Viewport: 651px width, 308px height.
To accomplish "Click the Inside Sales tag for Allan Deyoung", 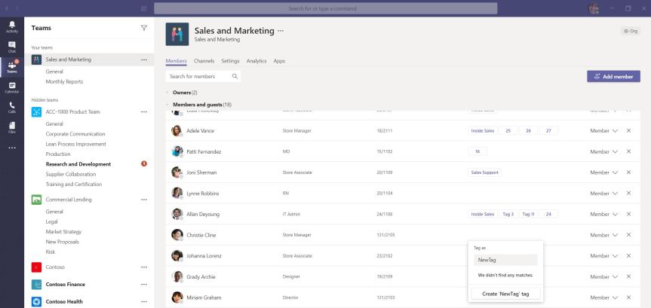I will 483,214.
